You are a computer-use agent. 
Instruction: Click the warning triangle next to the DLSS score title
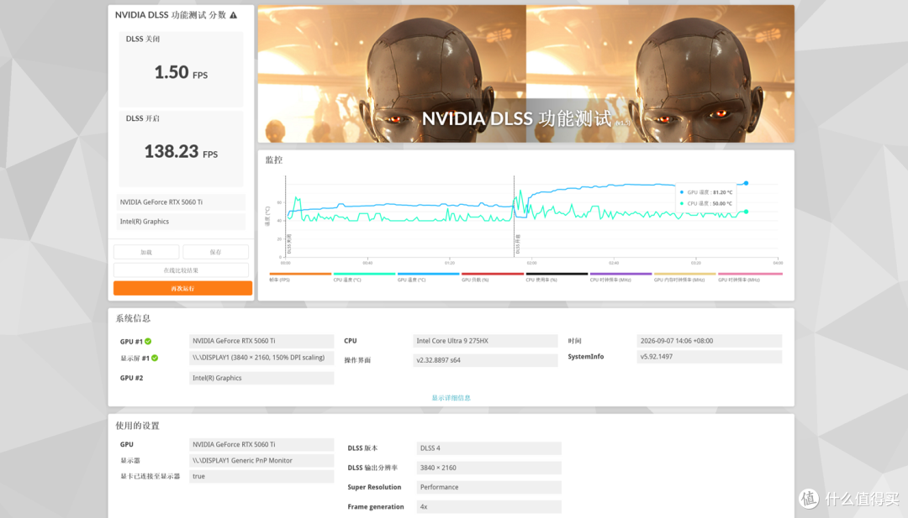[x=234, y=15]
